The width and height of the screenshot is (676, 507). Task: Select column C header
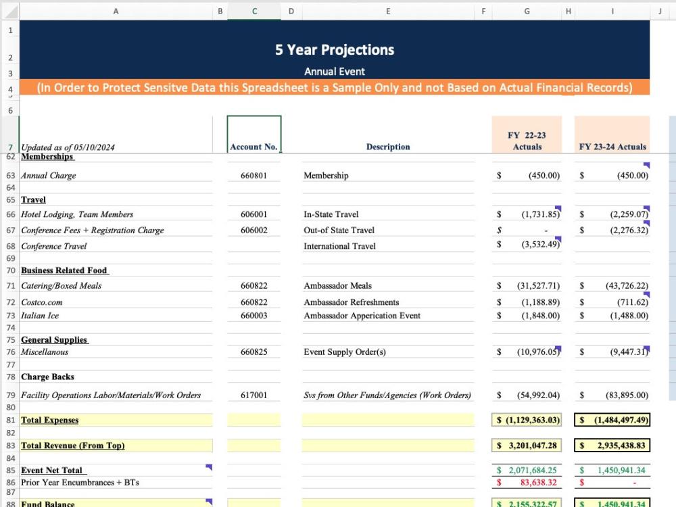point(254,11)
